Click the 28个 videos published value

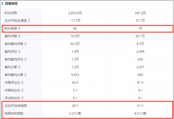pos(75,106)
